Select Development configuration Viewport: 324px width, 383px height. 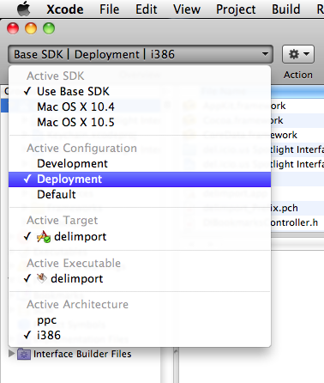coord(140,163)
